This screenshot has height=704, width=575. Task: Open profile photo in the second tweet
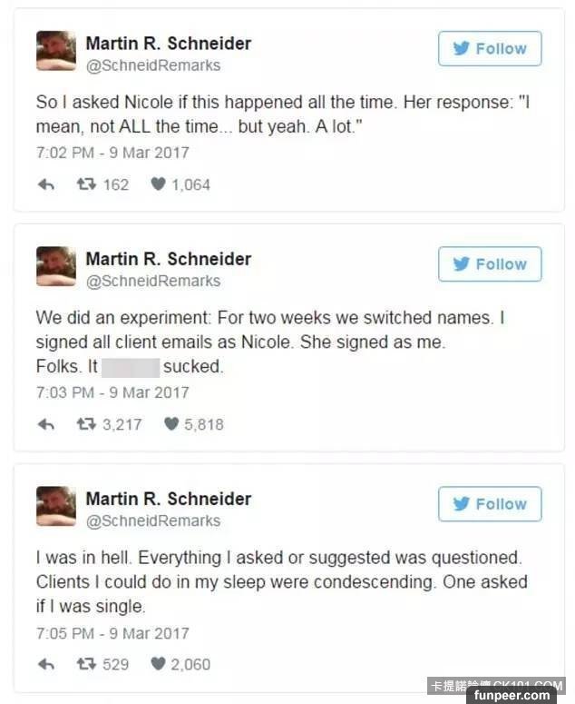click(x=56, y=266)
